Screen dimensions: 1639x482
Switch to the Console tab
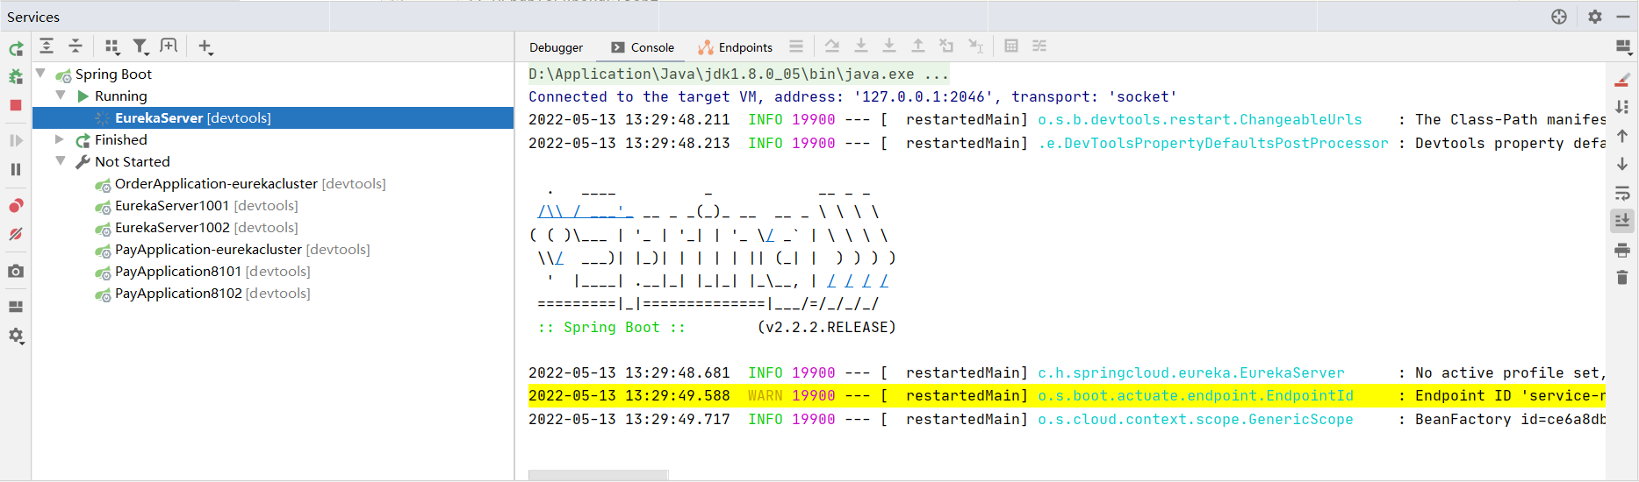(x=643, y=47)
